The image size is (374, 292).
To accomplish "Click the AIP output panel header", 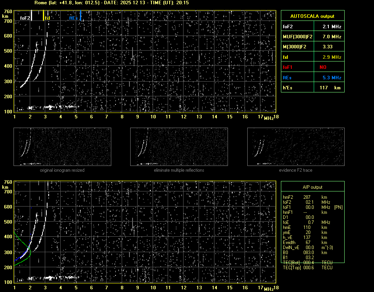I will (312, 187).
